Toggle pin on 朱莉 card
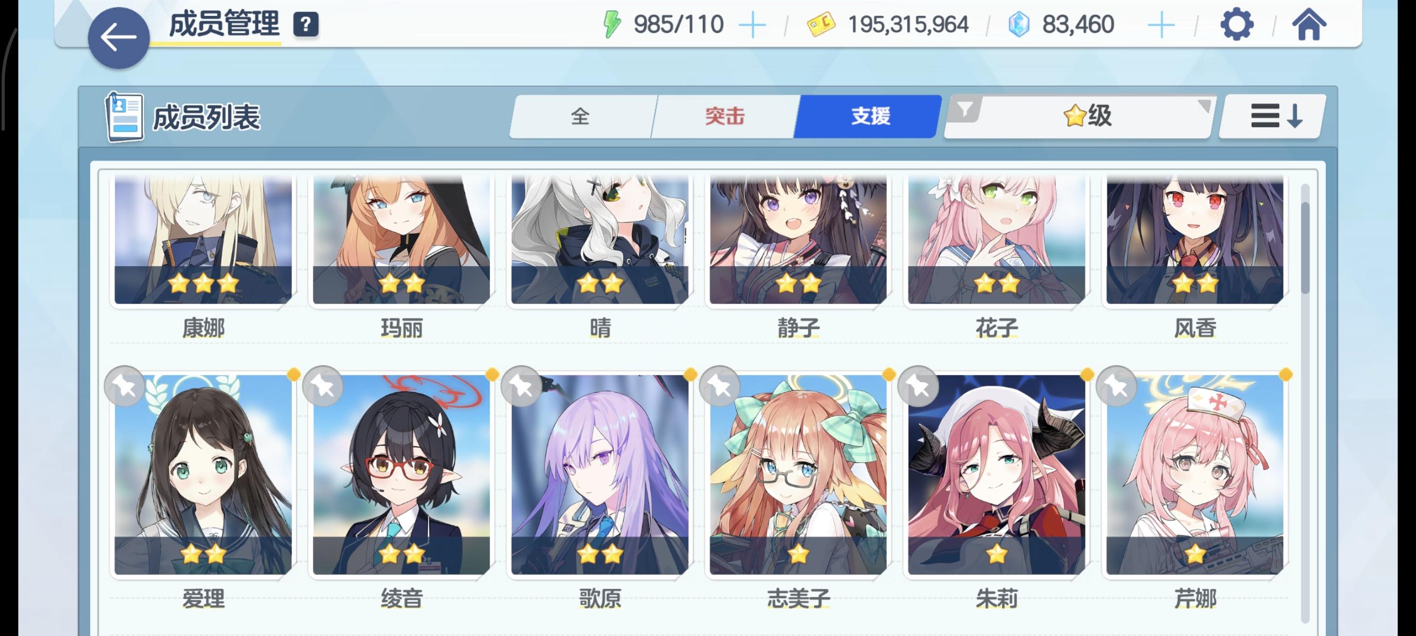Screen dimensions: 1416x636 (919, 385)
